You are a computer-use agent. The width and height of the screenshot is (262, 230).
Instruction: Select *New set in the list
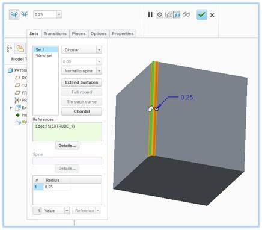(x=46, y=56)
